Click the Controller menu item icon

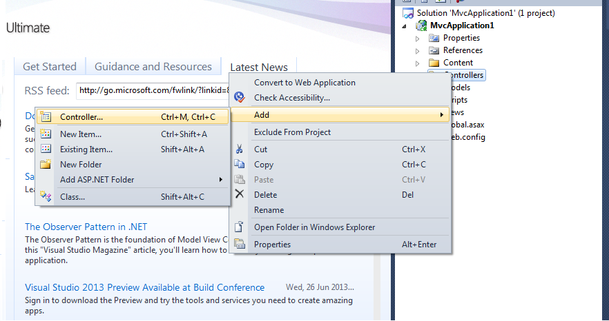click(46, 116)
